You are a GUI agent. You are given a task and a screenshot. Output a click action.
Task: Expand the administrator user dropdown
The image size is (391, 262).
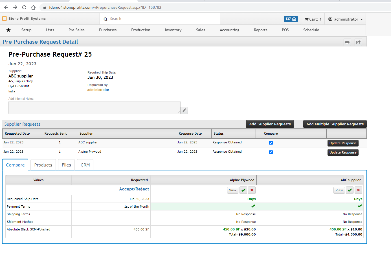(x=346, y=19)
